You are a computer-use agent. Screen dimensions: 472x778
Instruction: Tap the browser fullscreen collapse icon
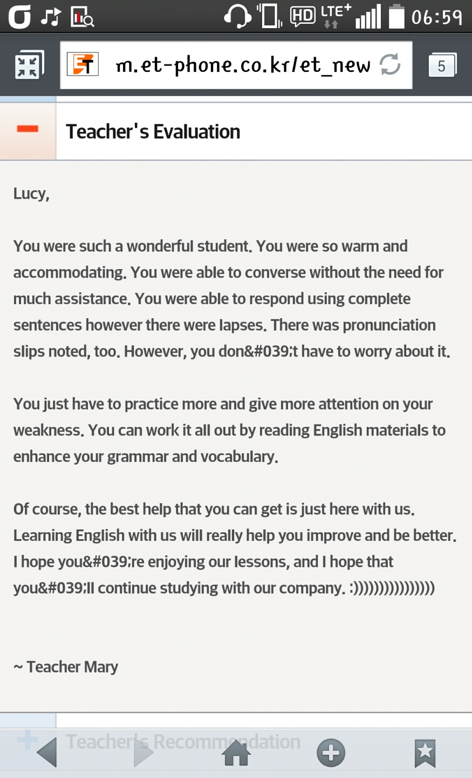[28, 66]
